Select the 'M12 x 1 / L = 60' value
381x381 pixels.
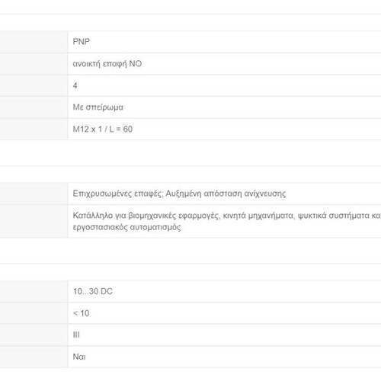click(103, 129)
